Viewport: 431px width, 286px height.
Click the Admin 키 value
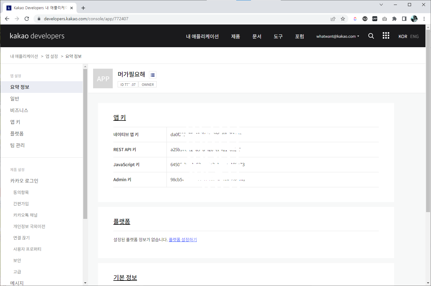click(208, 180)
